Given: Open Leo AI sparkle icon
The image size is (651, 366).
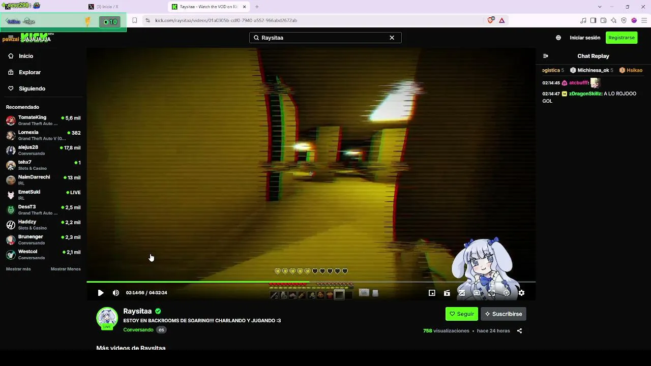Looking at the screenshot, I should (x=614, y=20).
